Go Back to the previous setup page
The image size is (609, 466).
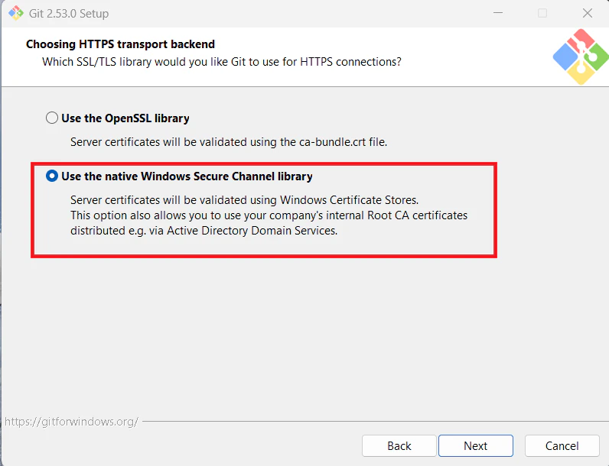coord(399,445)
